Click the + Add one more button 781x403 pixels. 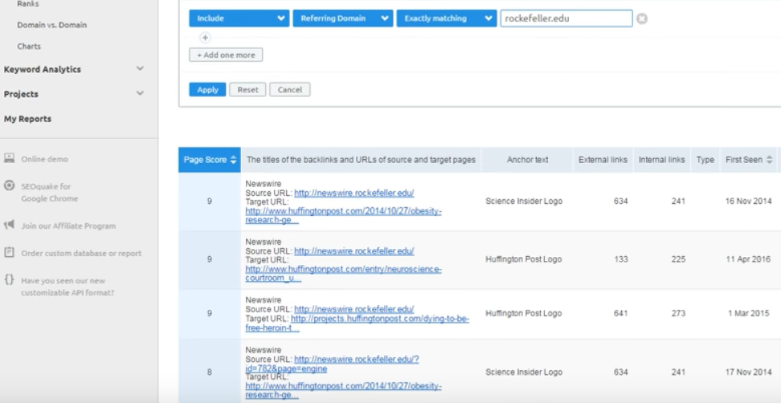pos(226,55)
